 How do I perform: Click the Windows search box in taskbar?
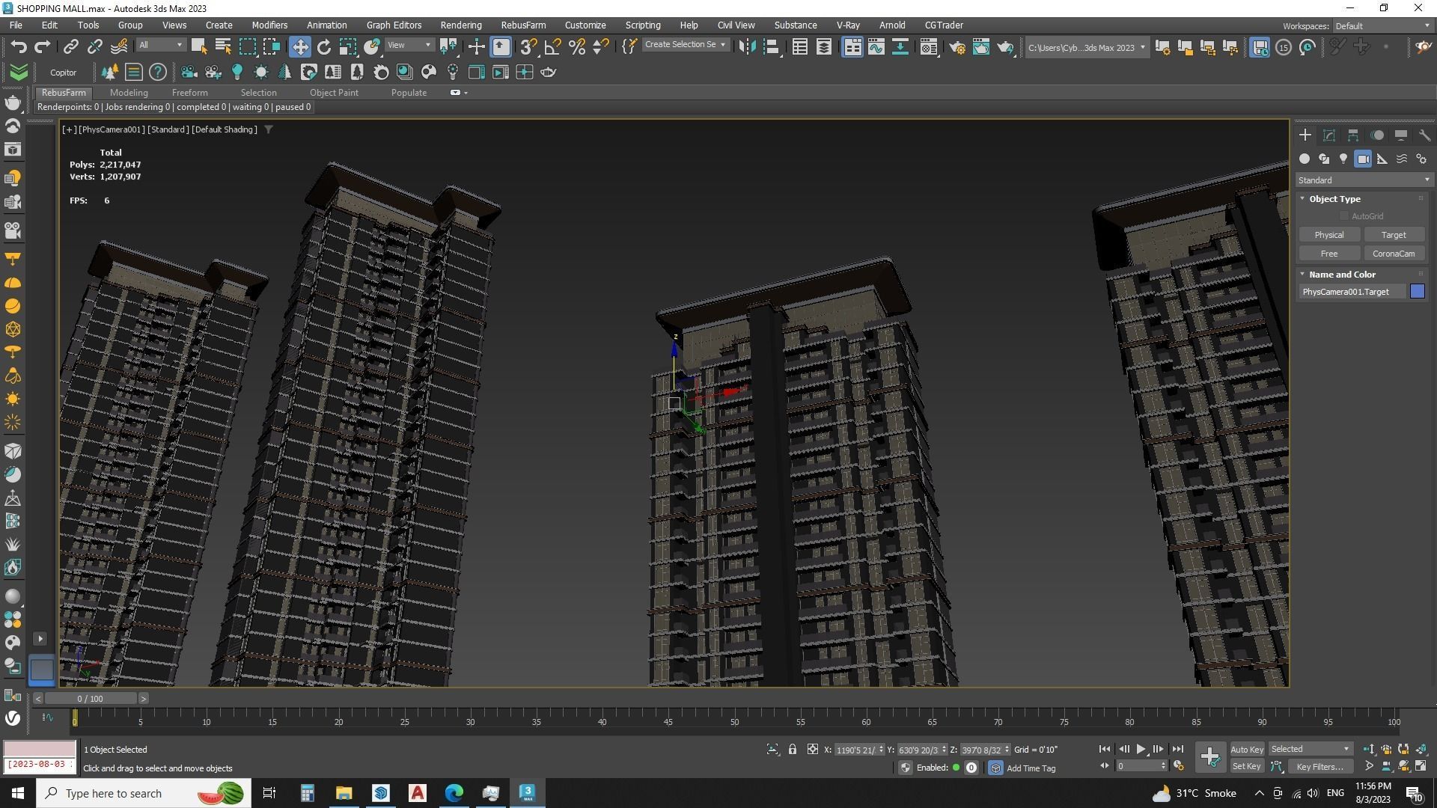142,793
